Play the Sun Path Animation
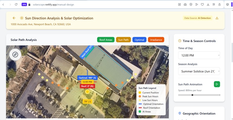Image resolution: width=233 pixels, height=120 pixels. [x=217, y=84]
